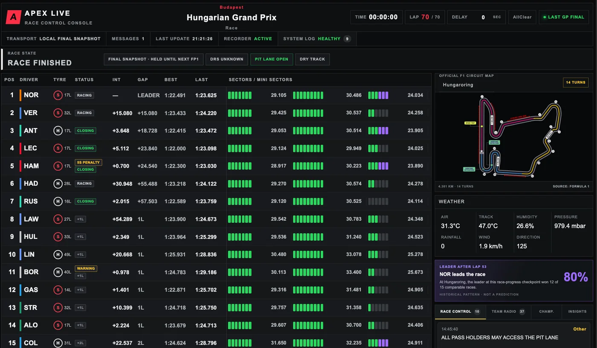Click the GAP column header
This screenshot has height=348, width=597.
click(142, 80)
